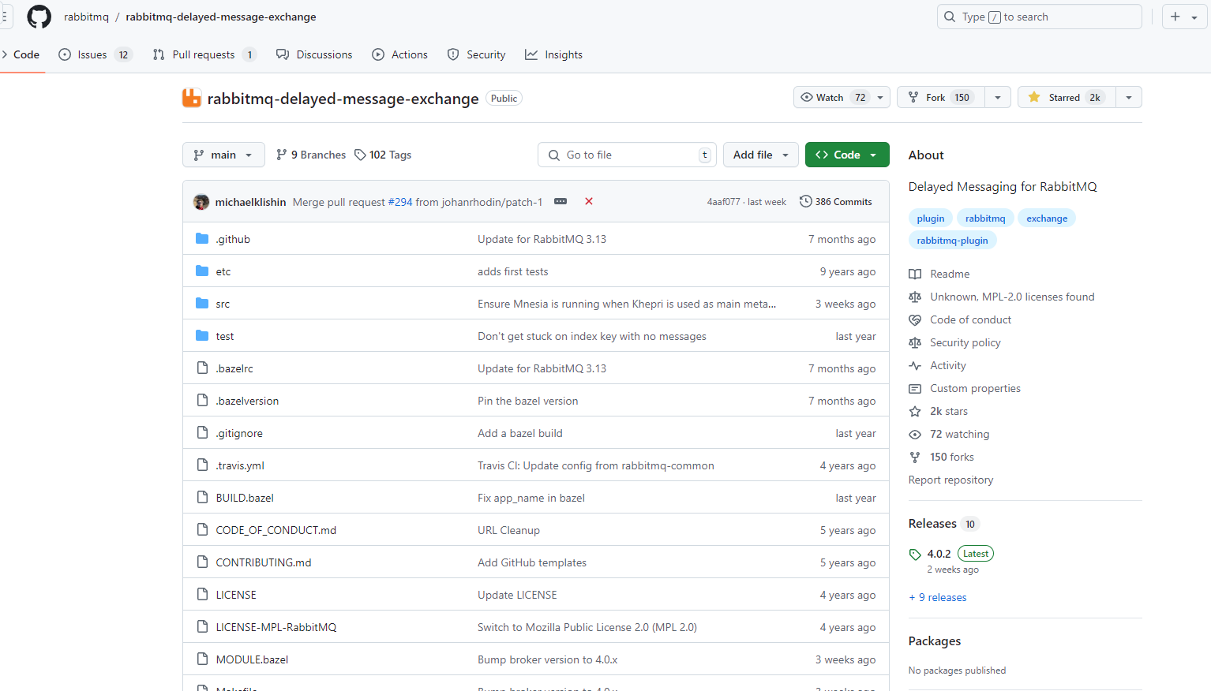Image resolution: width=1211 pixels, height=691 pixels.
Task: Open the Insights tab
Action: (553, 54)
